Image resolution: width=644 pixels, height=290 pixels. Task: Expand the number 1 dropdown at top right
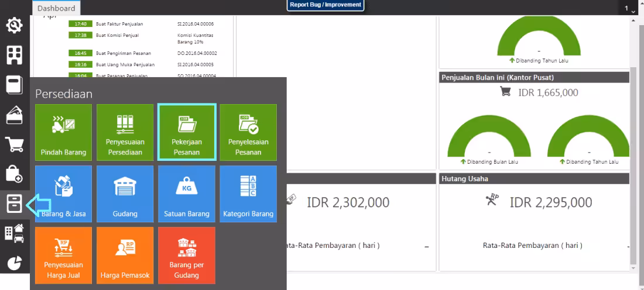pyautogui.click(x=629, y=9)
